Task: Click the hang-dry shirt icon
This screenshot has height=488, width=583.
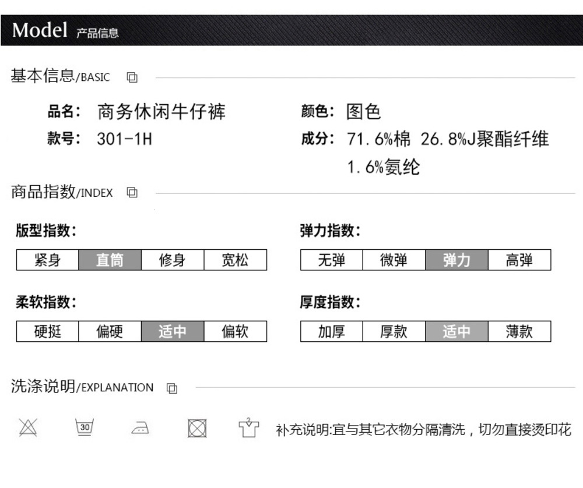Action: tap(248, 427)
